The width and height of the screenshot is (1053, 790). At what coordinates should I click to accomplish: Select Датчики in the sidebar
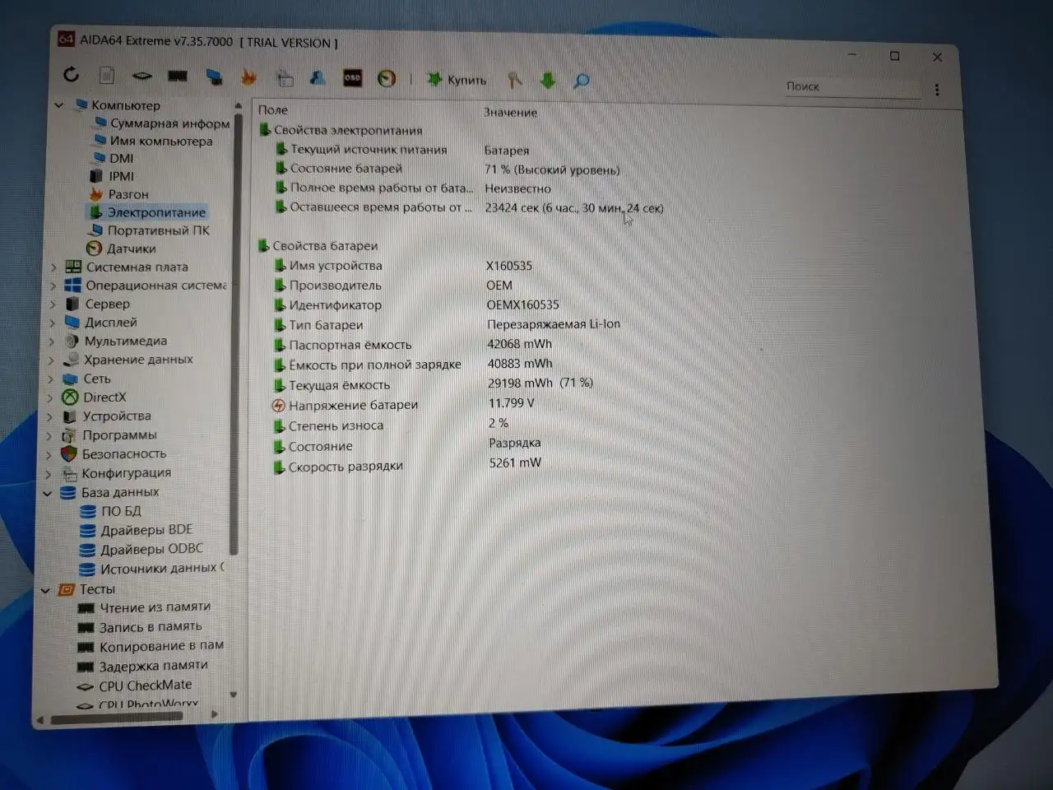(130, 249)
